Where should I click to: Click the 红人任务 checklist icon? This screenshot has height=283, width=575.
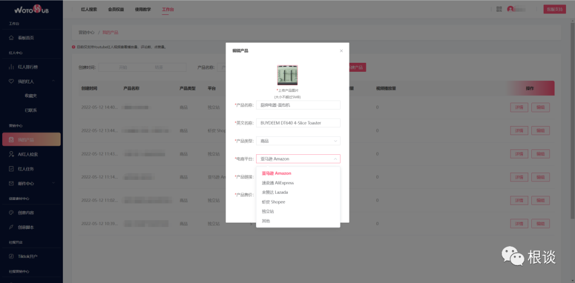(x=11, y=169)
